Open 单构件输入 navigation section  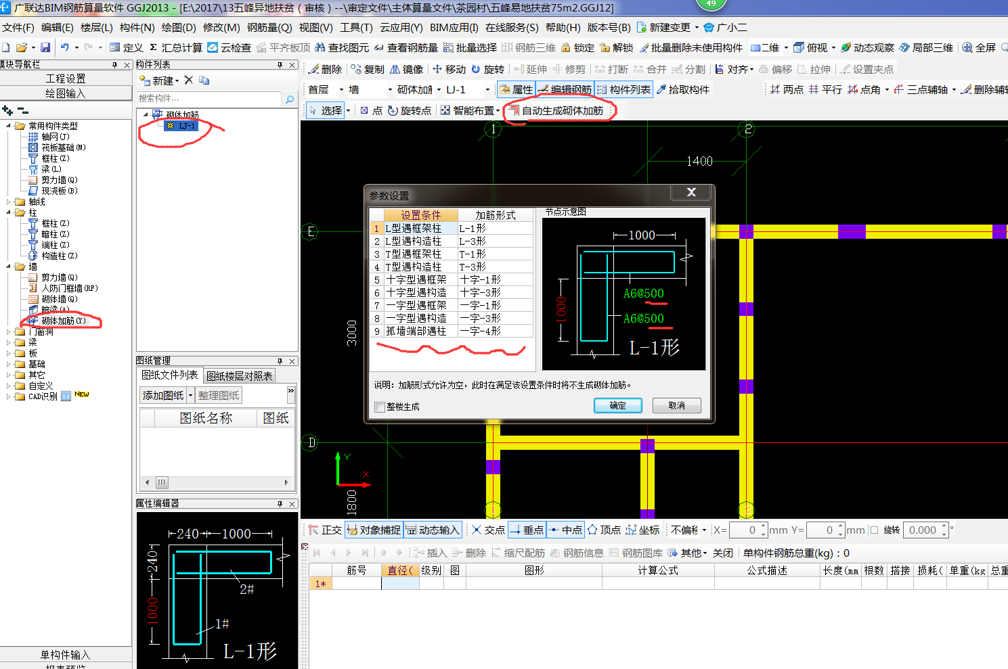pyautogui.click(x=66, y=654)
